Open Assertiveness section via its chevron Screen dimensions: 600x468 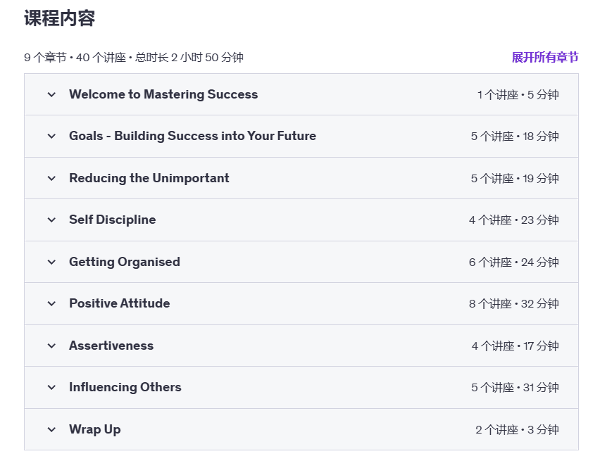click(51, 346)
